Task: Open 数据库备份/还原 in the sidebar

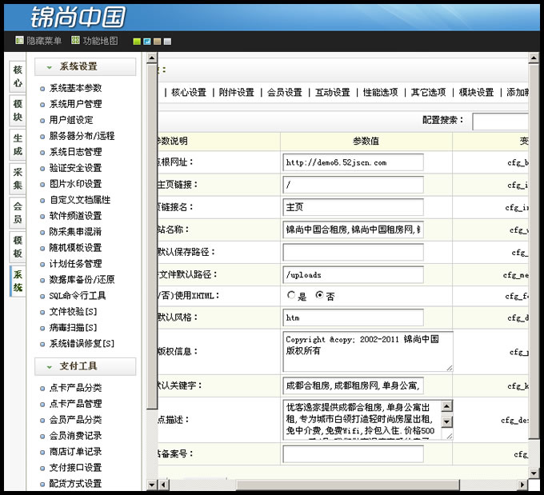Action: (81, 280)
